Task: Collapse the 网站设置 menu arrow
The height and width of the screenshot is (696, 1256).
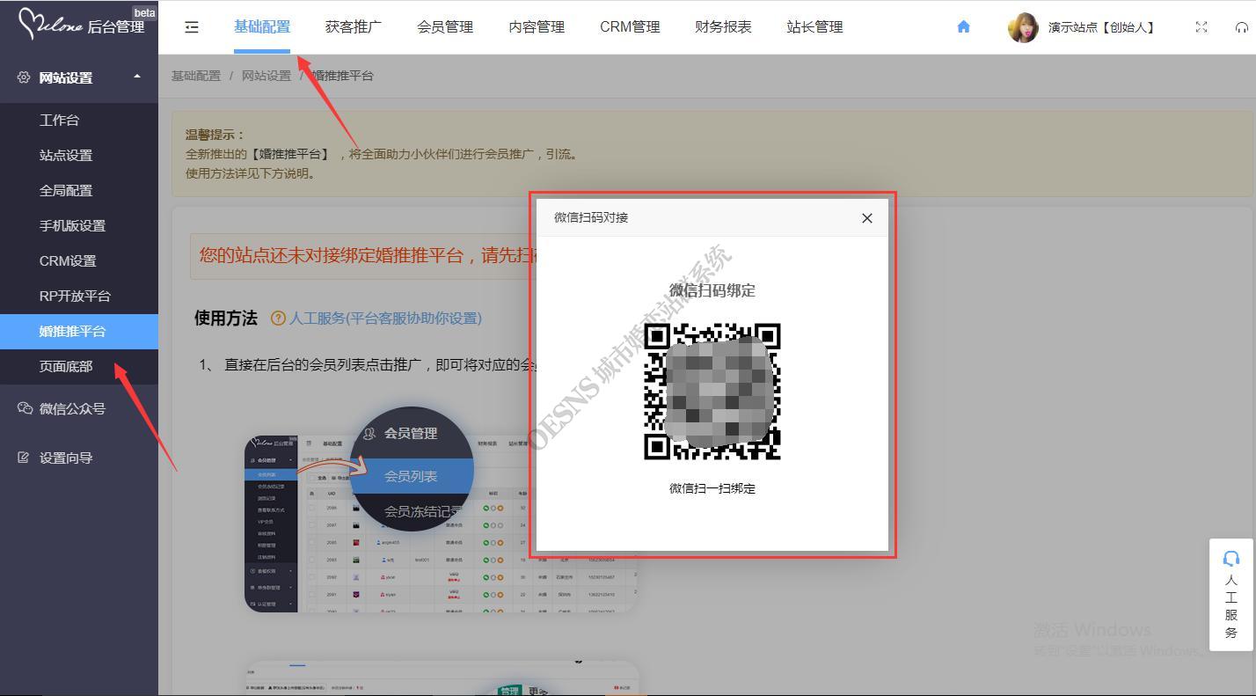Action: (137, 77)
